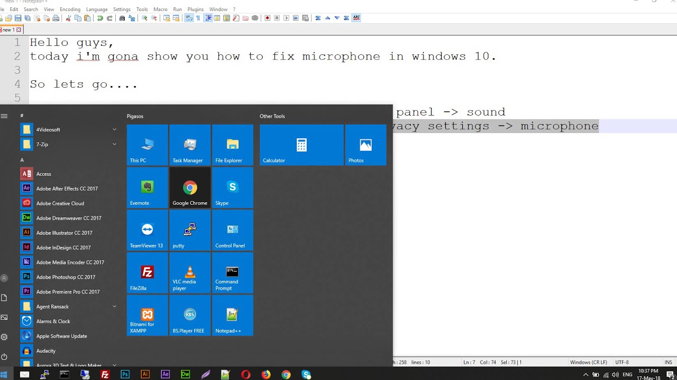This screenshot has height=380, width=677.
Task: Show hidden system tray icons chevron
Action: [x=585, y=375]
